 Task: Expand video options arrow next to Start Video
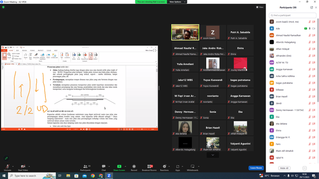point(29,167)
